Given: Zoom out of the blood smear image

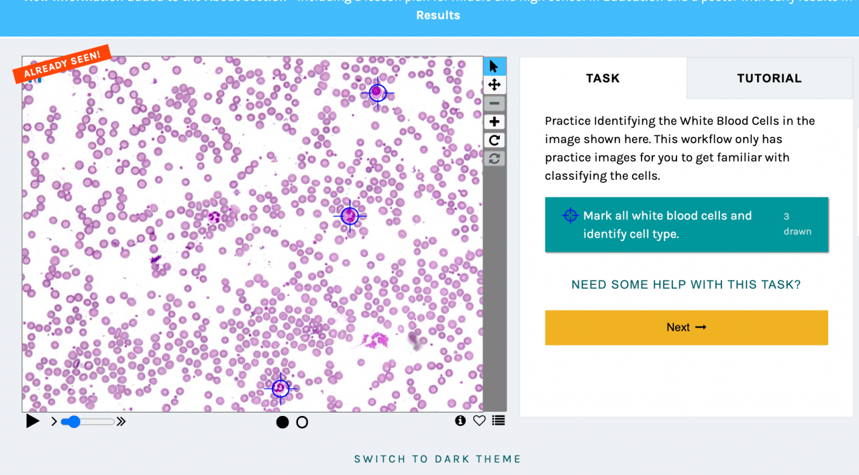Looking at the screenshot, I should [495, 103].
